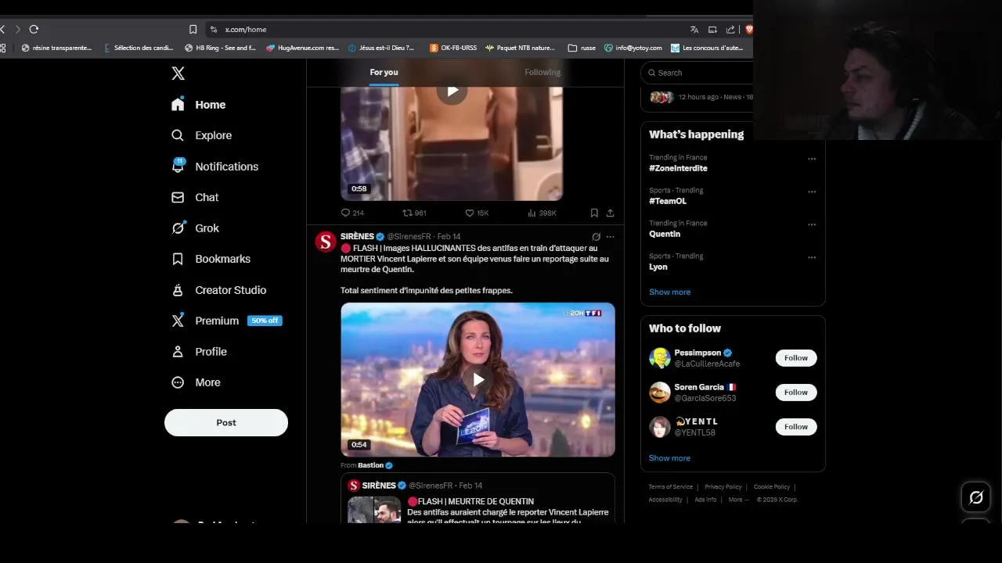Open the #TeamOL trend
The height and width of the screenshot is (563, 1002).
point(668,201)
